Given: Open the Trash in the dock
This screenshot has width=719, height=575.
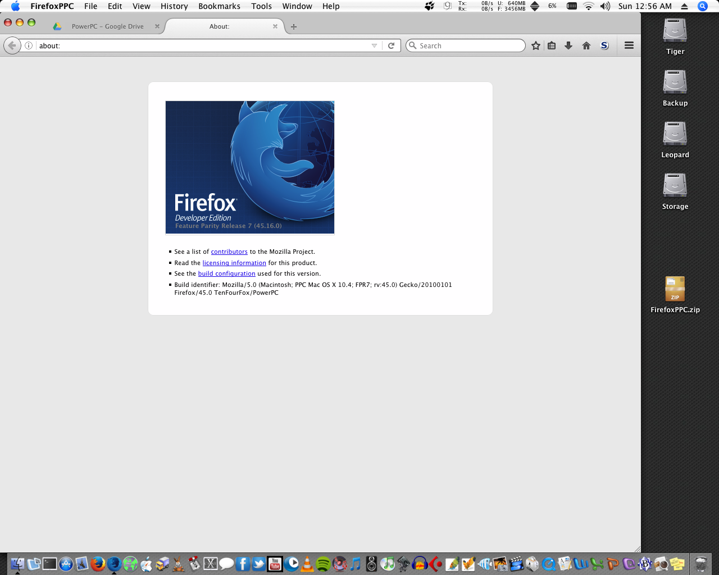Looking at the screenshot, I should [x=700, y=564].
